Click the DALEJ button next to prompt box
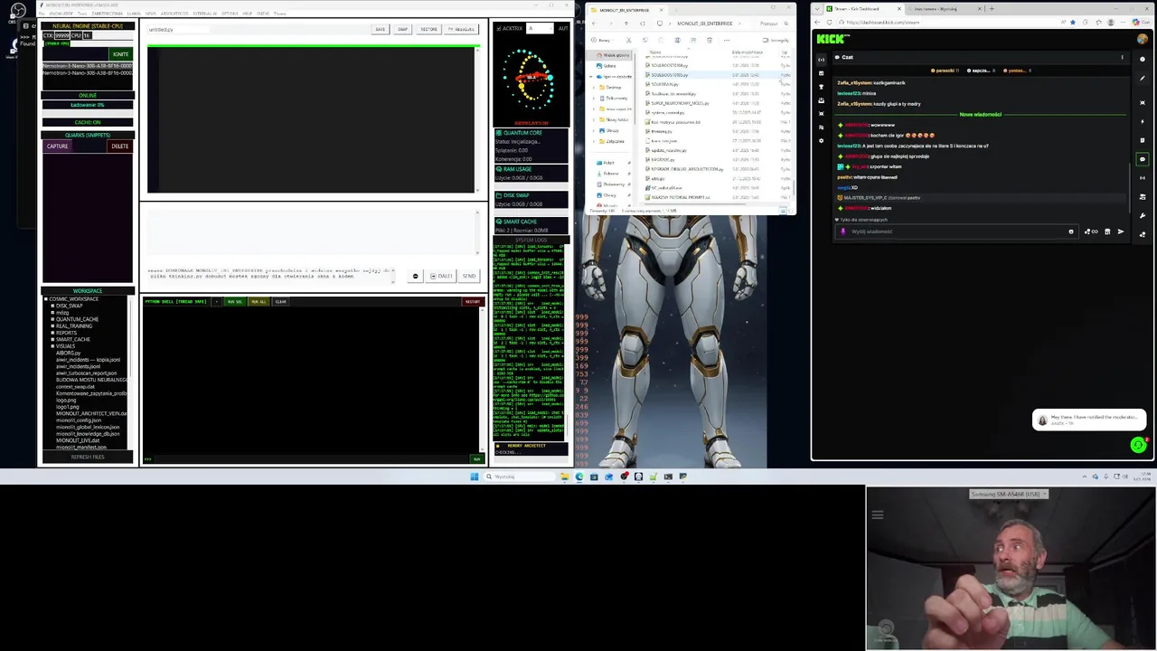 pos(440,276)
